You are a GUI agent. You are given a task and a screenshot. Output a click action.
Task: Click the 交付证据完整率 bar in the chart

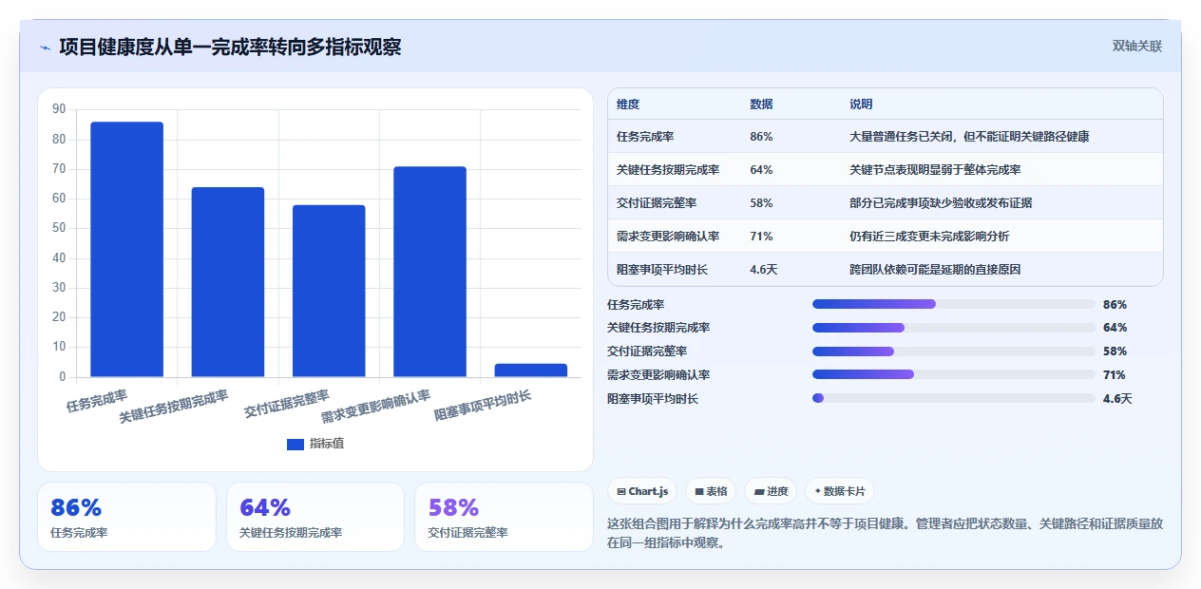[329, 291]
